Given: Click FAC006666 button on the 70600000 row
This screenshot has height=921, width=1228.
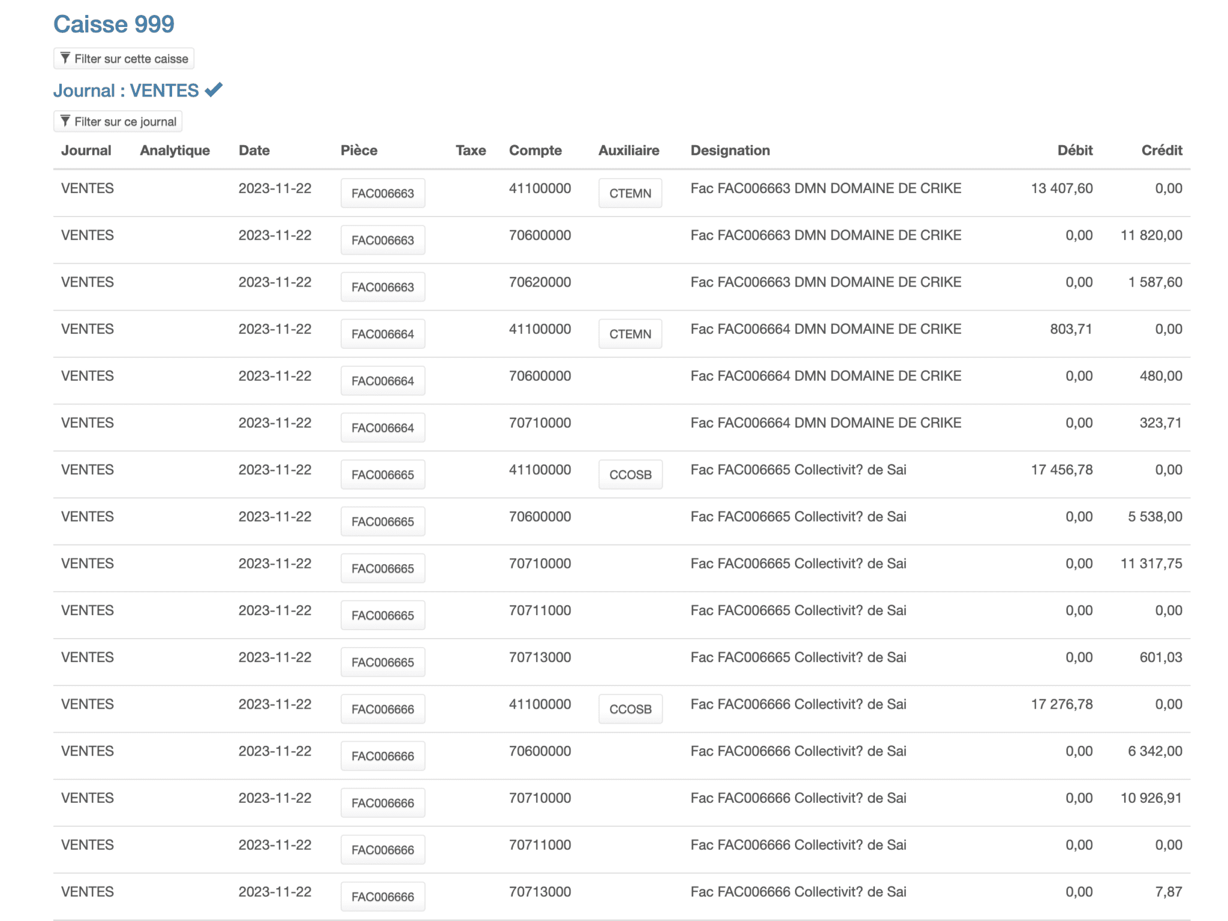Looking at the screenshot, I should [383, 756].
